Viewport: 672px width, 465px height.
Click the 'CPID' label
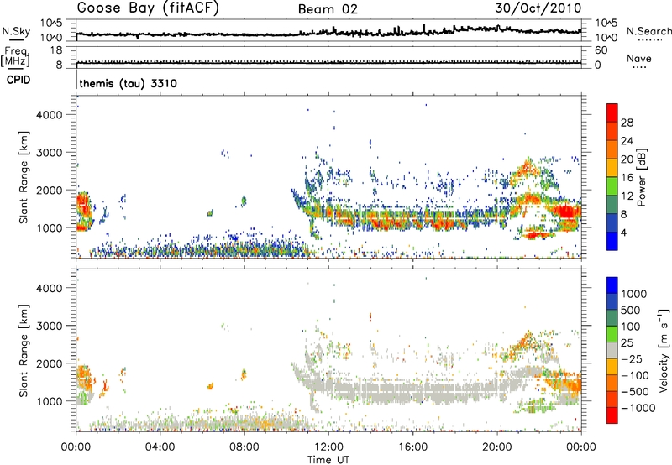[x=18, y=80]
